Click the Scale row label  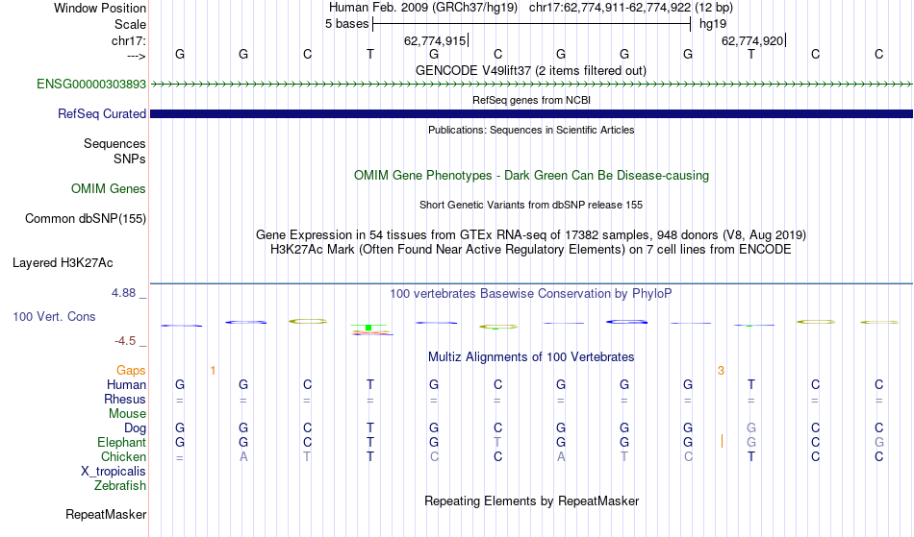130,24
